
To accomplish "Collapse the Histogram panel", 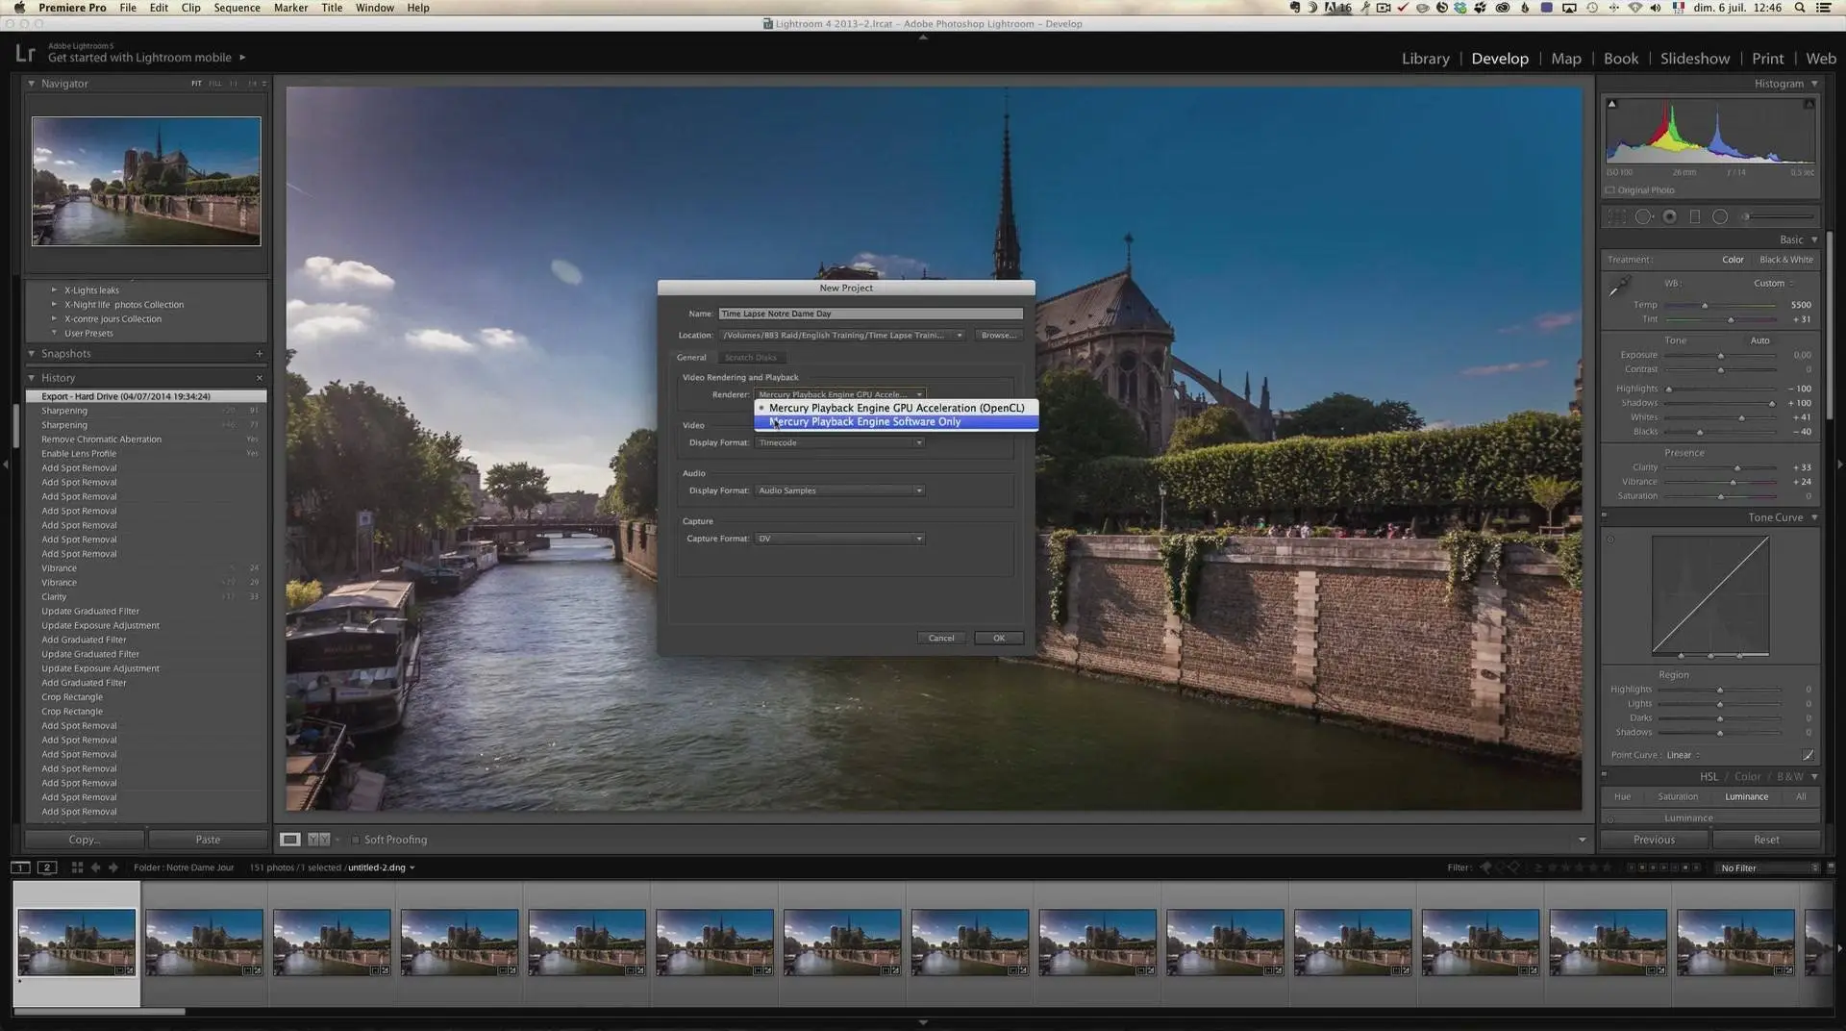I will (x=1814, y=84).
